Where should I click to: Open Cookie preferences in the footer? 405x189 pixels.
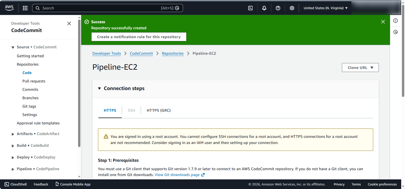(x=382, y=184)
